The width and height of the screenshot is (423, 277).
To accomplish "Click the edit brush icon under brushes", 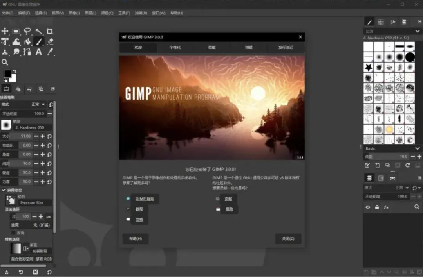I will (x=367, y=165).
